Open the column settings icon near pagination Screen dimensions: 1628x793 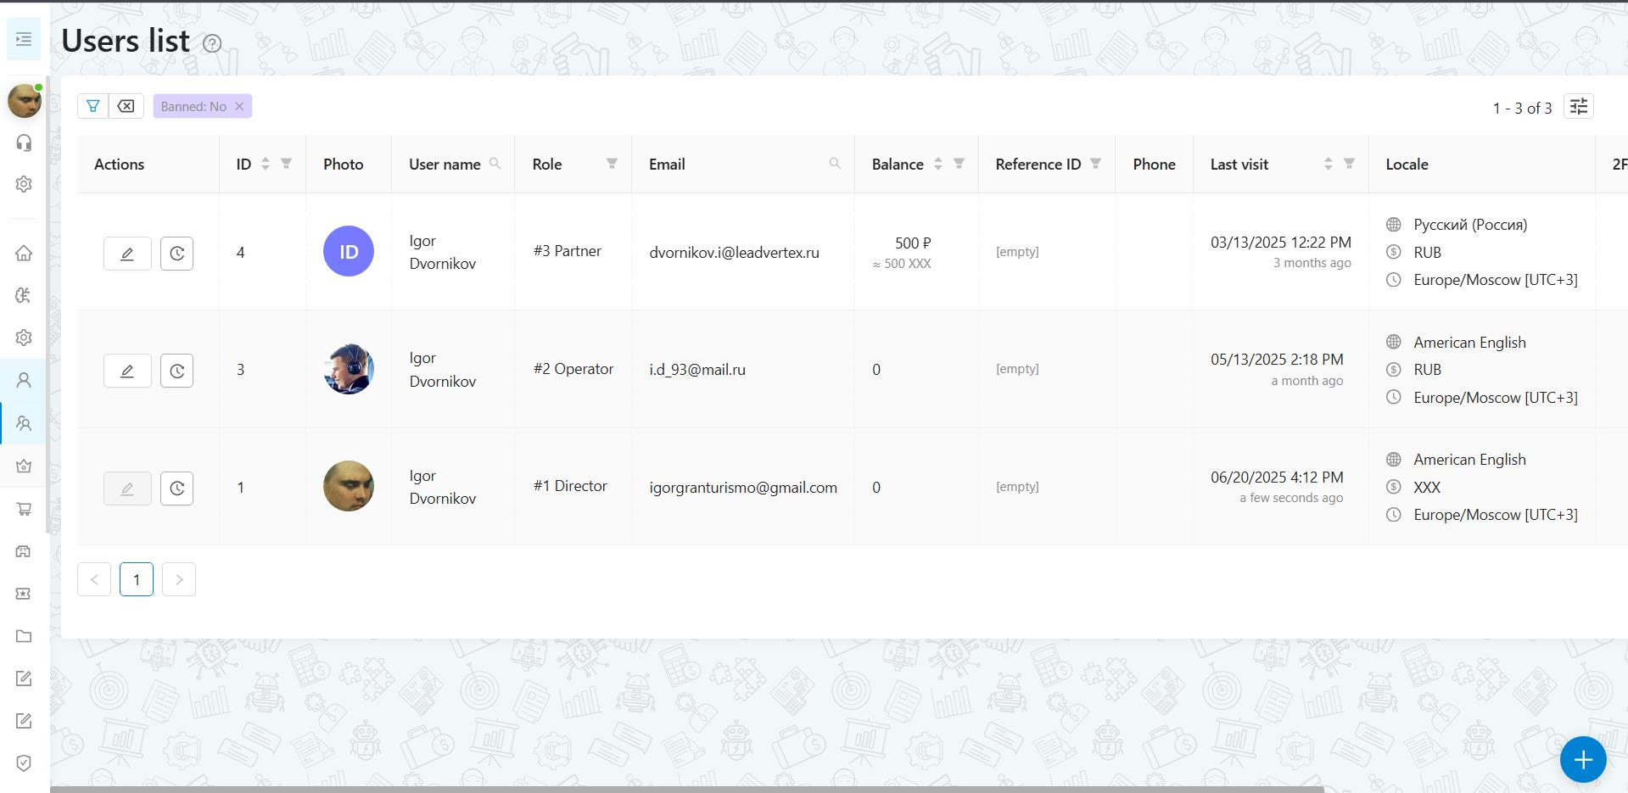pos(1578,106)
